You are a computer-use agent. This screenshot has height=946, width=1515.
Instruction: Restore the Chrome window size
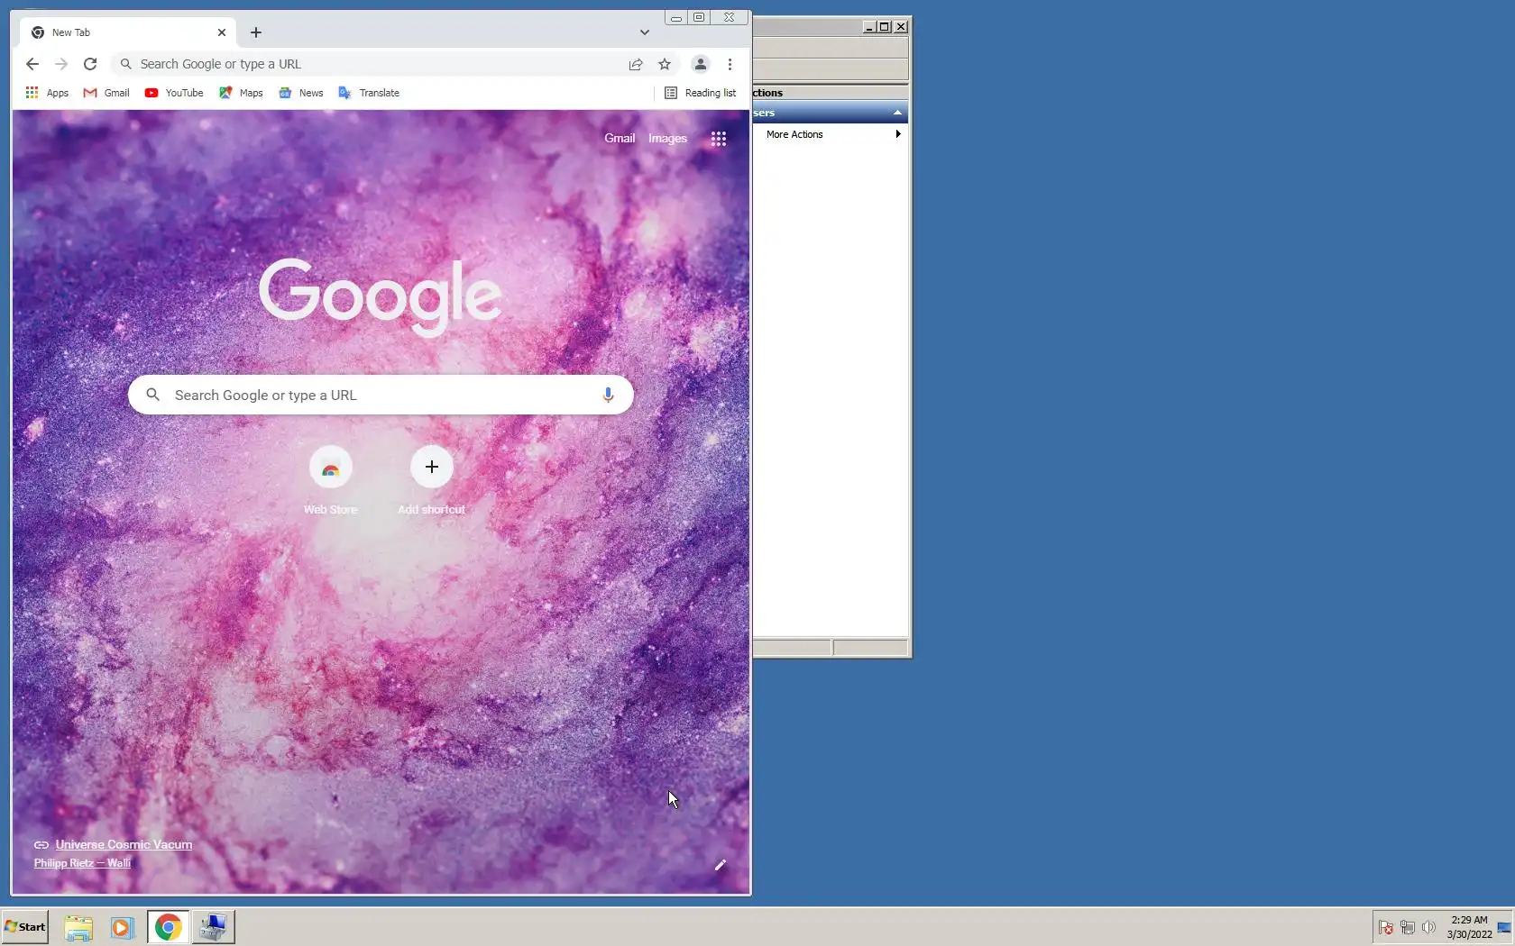(699, 17)
